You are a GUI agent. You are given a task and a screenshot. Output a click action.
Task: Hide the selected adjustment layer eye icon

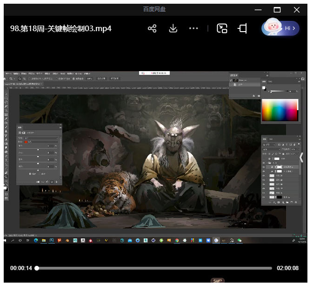pos(264,167)
